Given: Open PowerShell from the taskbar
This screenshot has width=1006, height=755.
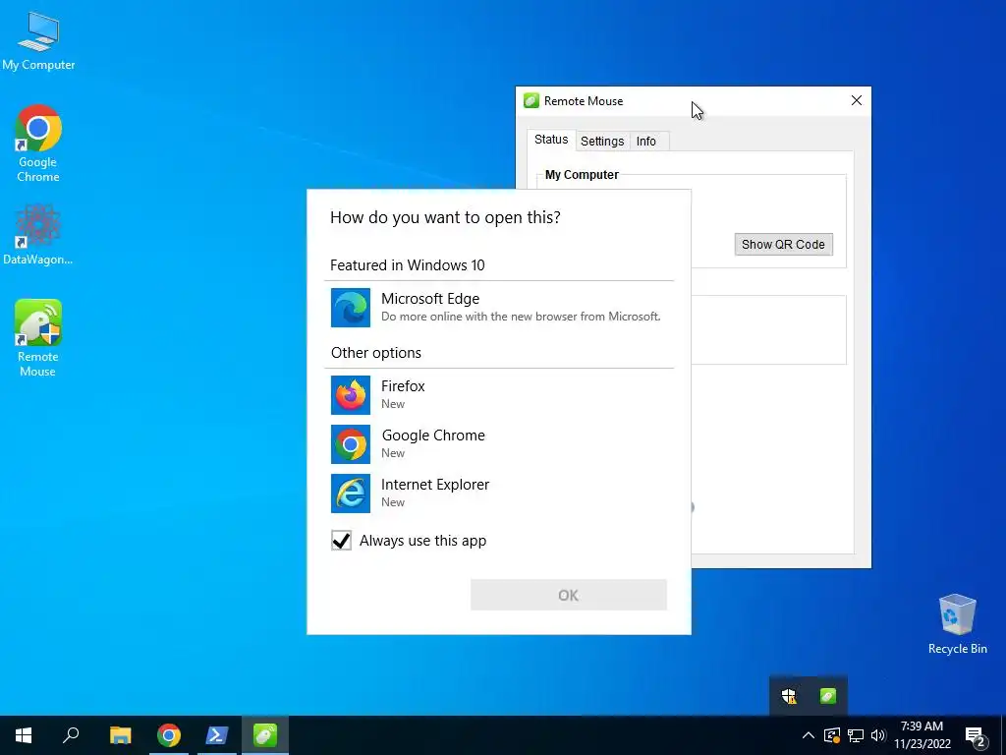Looking at the screenshot, I should pos(217,735).
